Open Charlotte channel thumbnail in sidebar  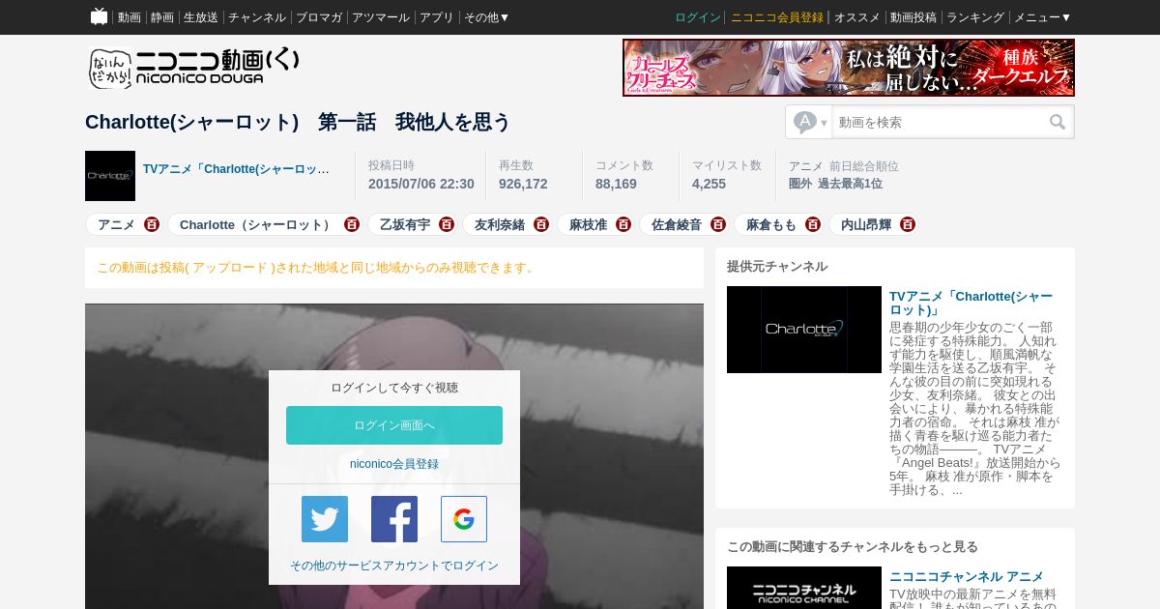coord(804,330)
